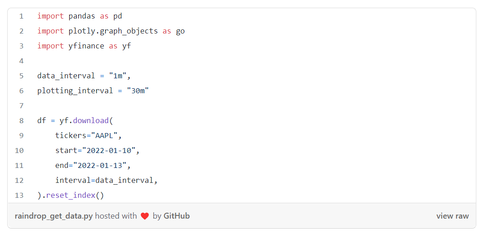The image size is (484, 234).
Task: Select line number 11
Action: (x=19, y=166)
